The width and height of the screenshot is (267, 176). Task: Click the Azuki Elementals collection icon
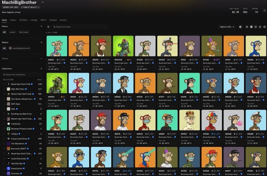(9, 158)
